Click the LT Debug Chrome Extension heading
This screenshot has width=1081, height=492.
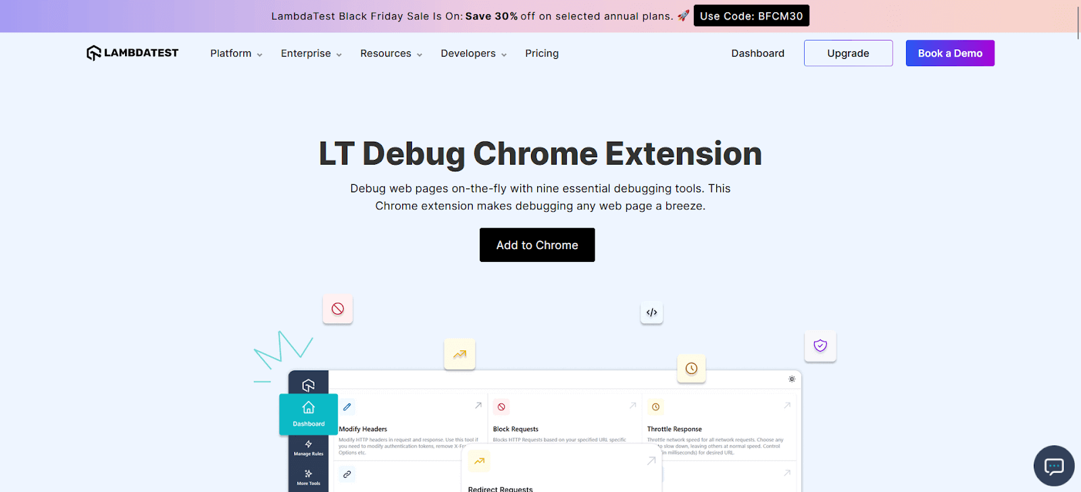click(x=540, y=154)
